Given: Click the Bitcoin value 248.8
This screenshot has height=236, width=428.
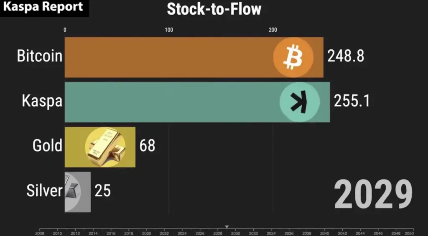Looking at the screenshot, I should coord(346,56).
